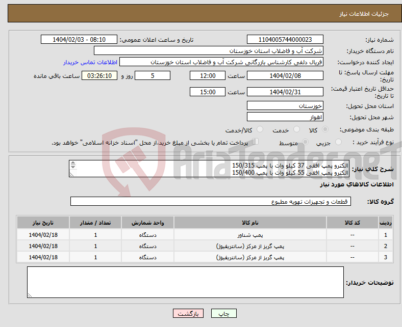Click the استان محل تحویل field showing خوزستان

[285, 105]
